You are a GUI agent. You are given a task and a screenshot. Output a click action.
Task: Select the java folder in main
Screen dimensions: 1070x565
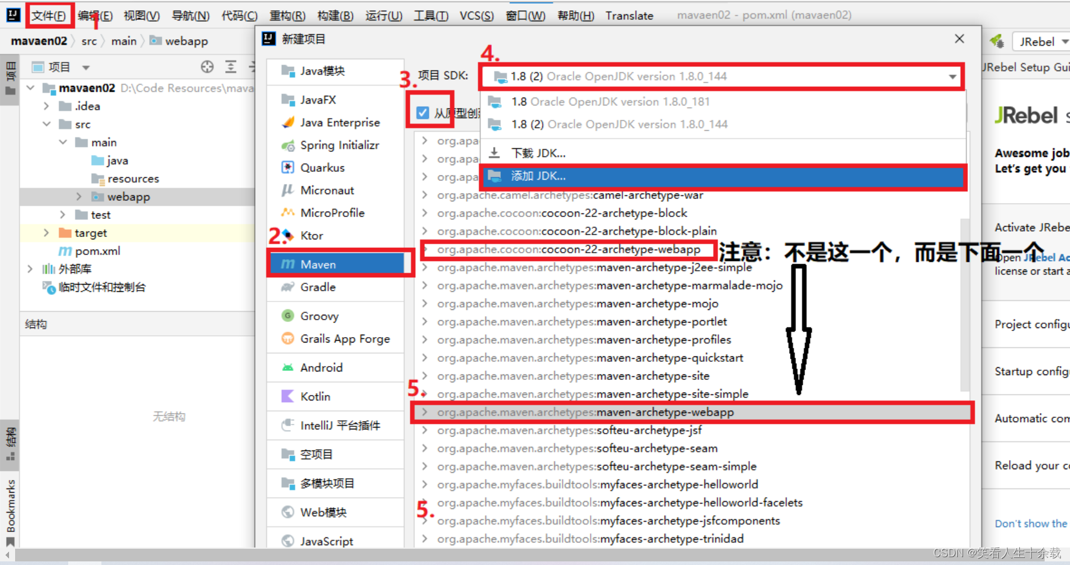pyautogui.click(x=117, y=160)
